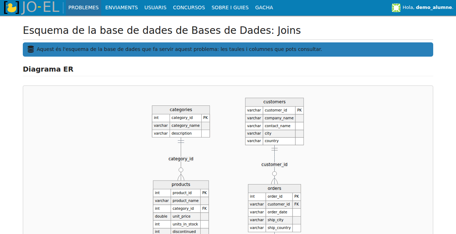Viewport: 456px width, 234px height.
Task: Open the USUARIS menu item
Action: point(155,7)
